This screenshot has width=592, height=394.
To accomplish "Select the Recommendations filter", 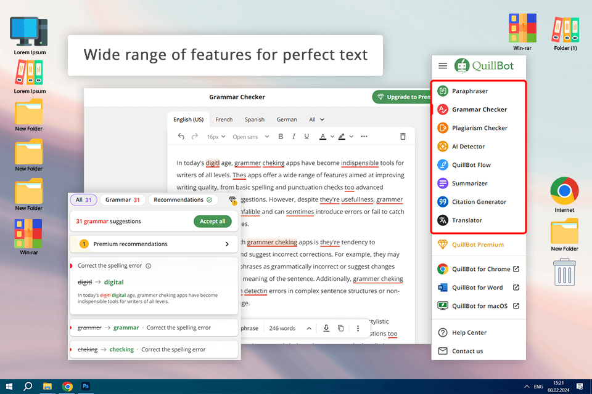I will (x=183, y=200).
